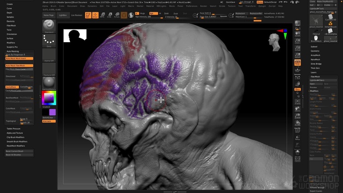Image resolution: width=343 pixels, height=193 pixels.
Task: Open the Dots stroke type picker
Action: point(49,41)
